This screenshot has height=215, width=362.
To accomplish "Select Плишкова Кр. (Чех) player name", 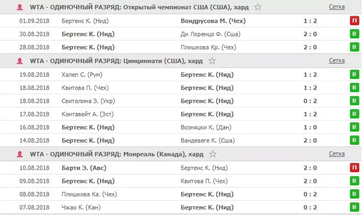I will 208,47.
